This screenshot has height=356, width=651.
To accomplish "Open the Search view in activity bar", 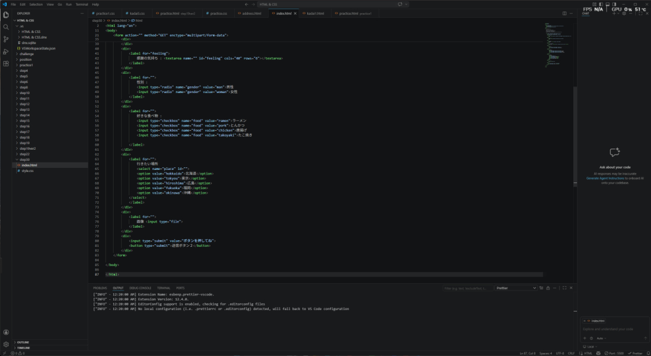I will [x=6, y=27].
